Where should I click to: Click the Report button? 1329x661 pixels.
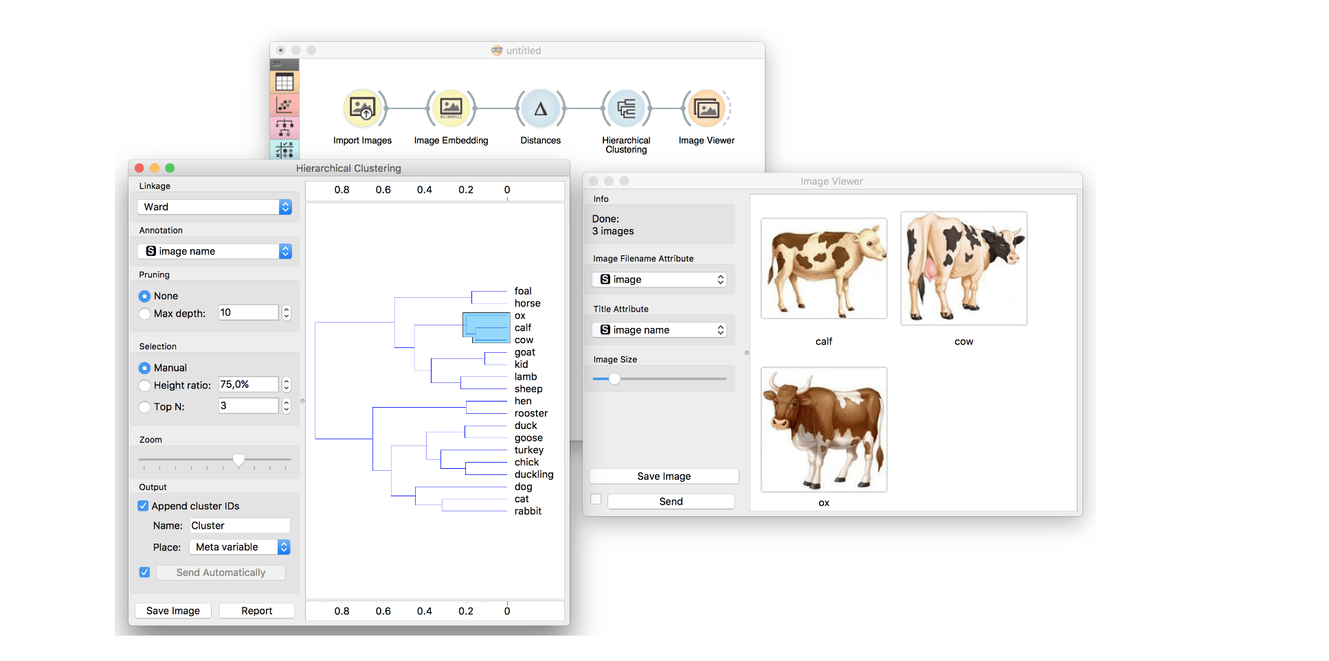pos(256,611)
